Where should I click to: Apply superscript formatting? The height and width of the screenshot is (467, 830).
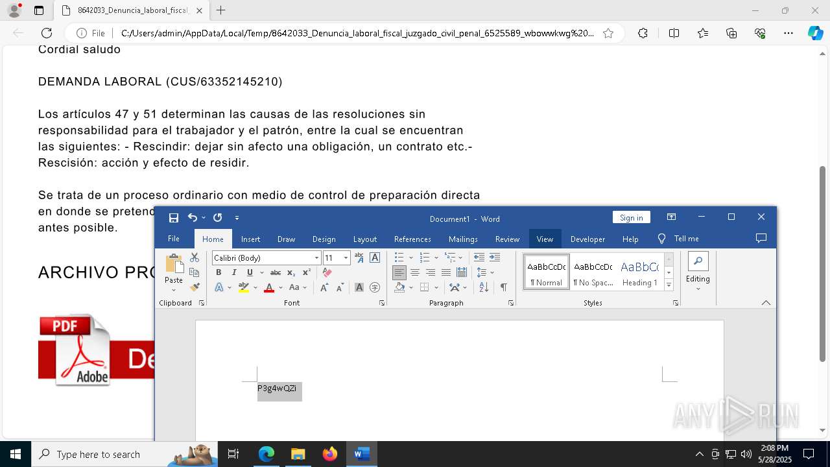307,272
